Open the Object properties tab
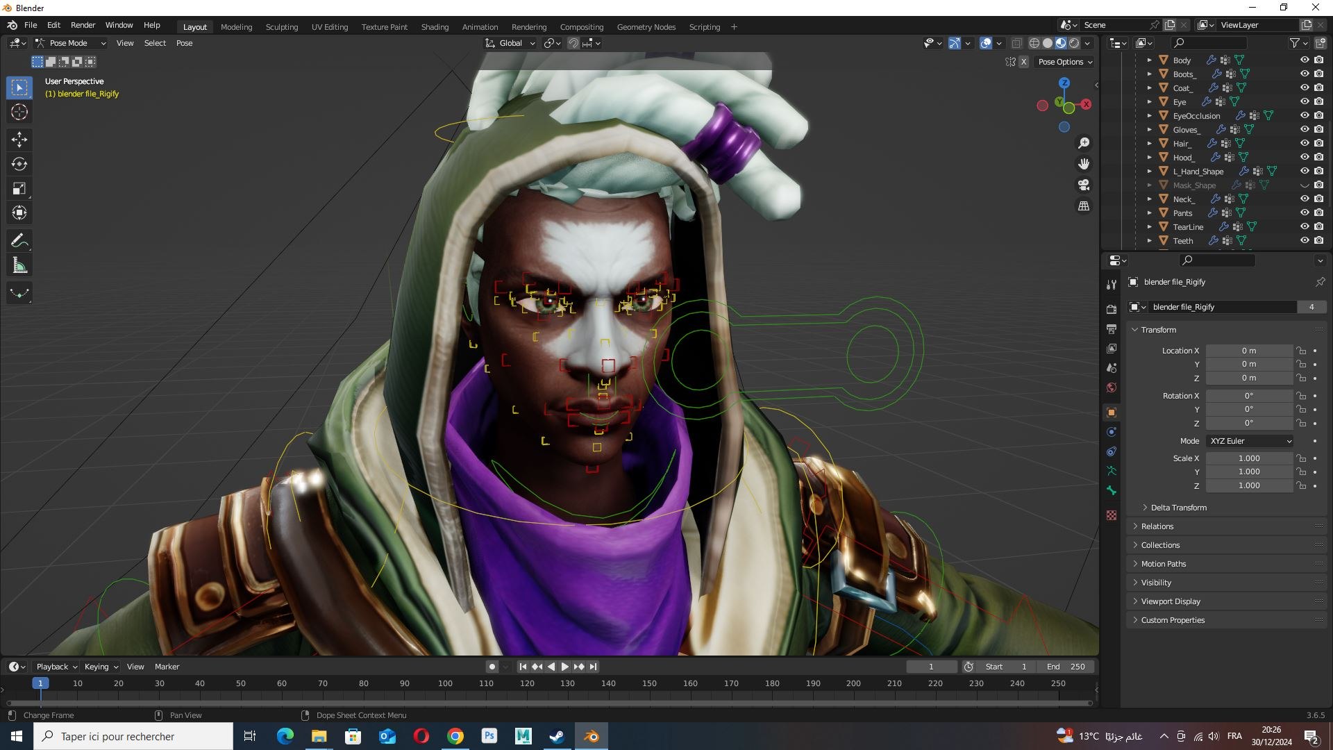The height and width of the screenshot is (750, 1333). click(1112, 412)
